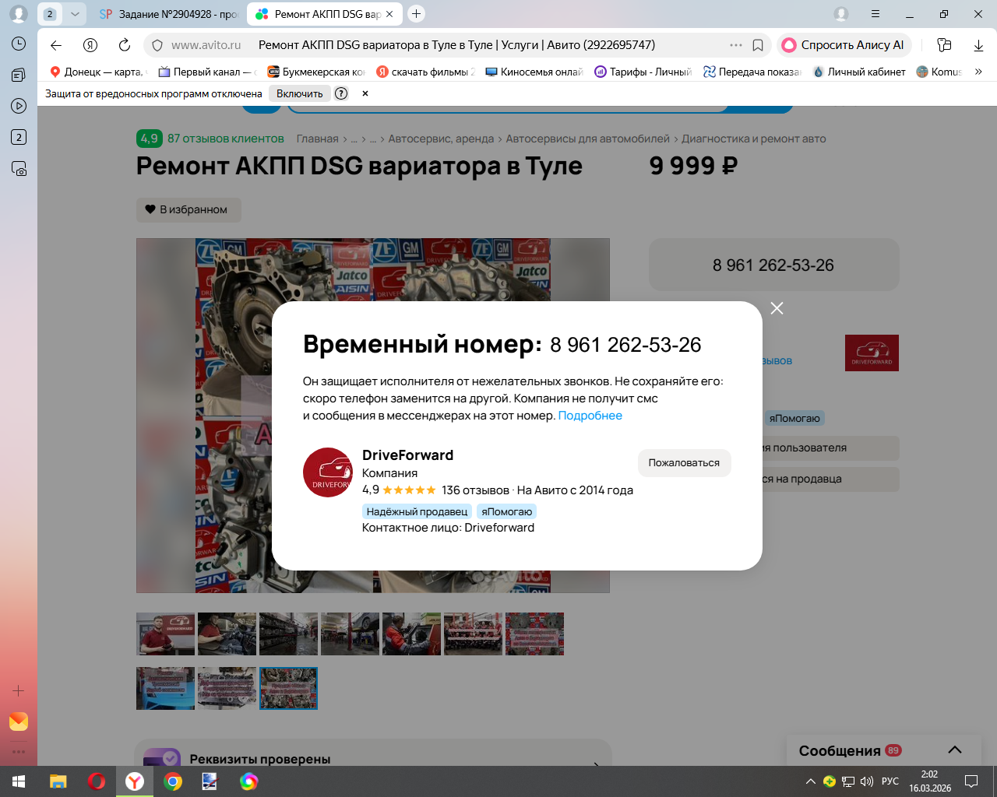Open the Киносемья онлайн bookmark
997x797 pixels.
tap(534, 72)
